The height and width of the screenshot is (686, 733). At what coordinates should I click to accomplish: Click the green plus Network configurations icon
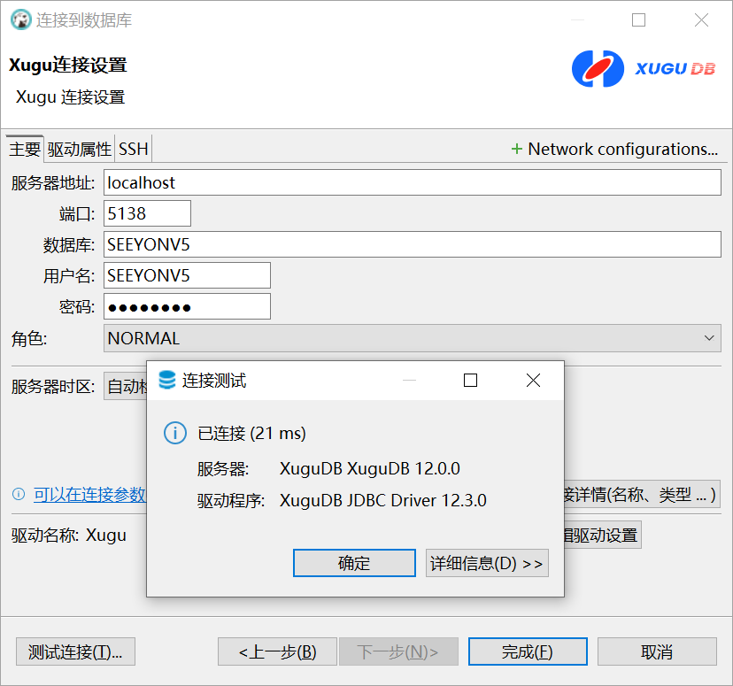517,149
